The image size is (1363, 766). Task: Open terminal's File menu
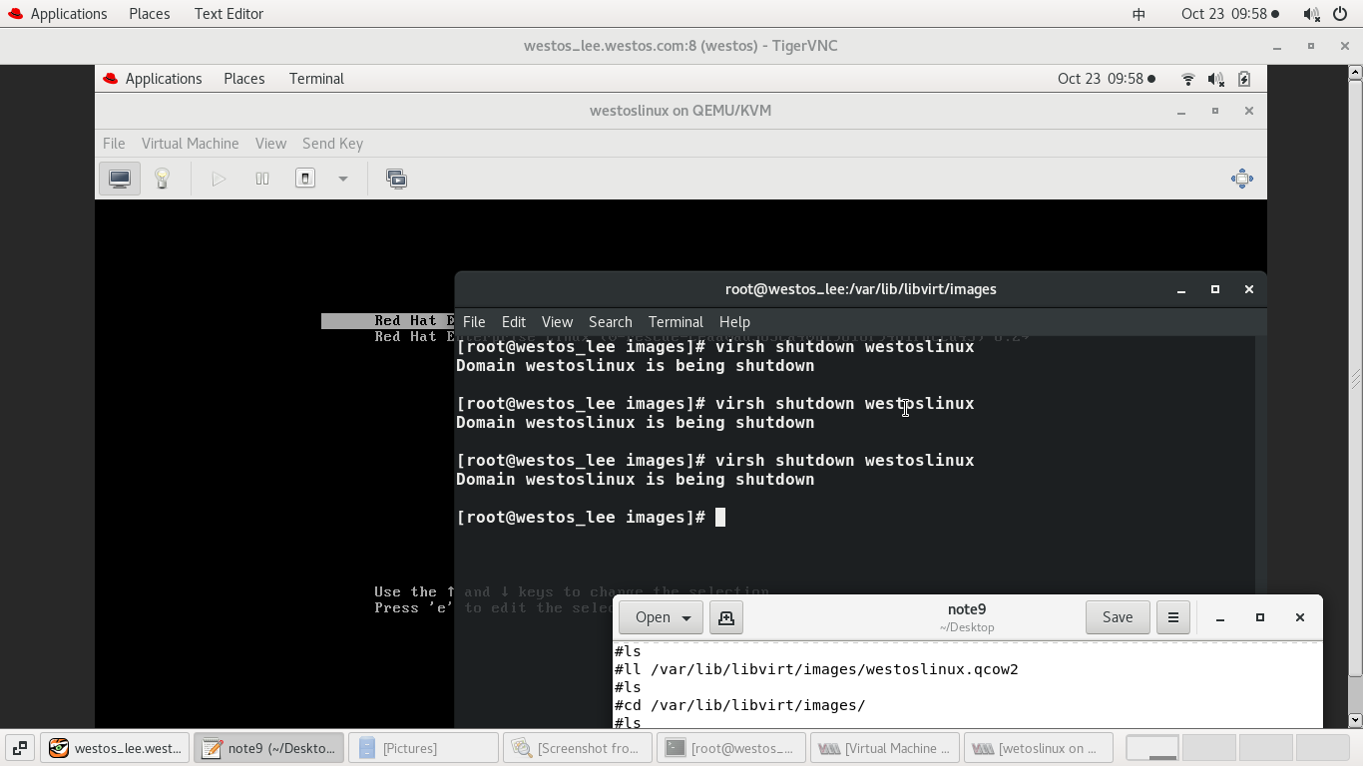click(474, 322)
